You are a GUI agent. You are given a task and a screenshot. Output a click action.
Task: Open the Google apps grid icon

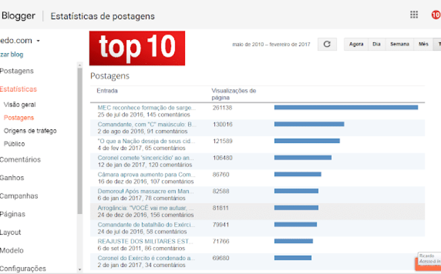pyautogui.click(x=414, y=15)
